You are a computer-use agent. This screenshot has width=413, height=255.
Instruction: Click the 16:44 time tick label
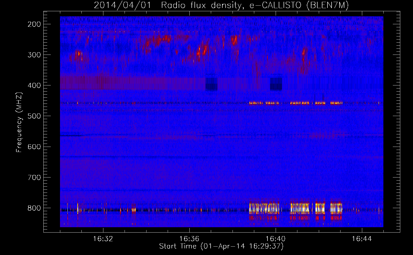362,239
